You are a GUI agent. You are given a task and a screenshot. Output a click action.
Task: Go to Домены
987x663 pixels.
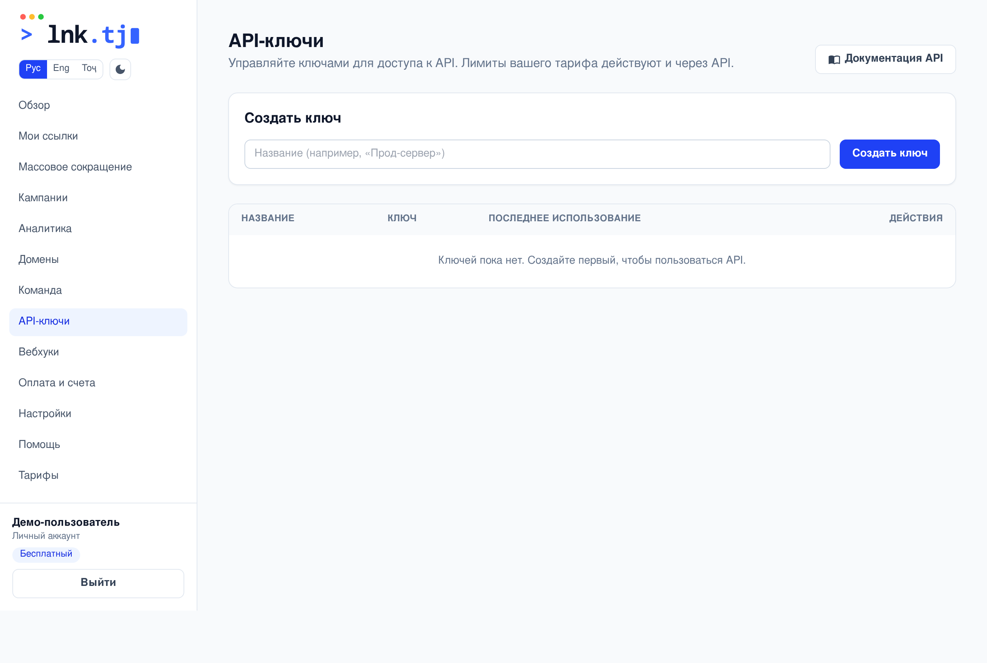click(x=98, y=260)
